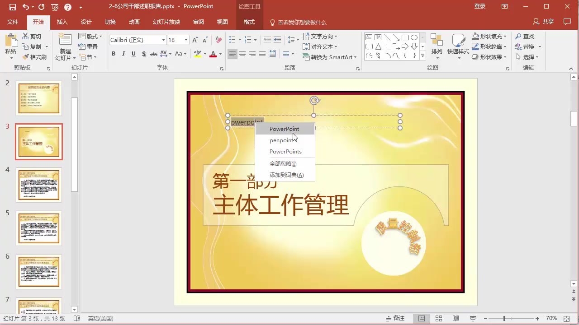Screen dimensions: 579x325
Task: Choose PowerPoint from the spelling suggestions menu
Action: (x=284, y=129)
